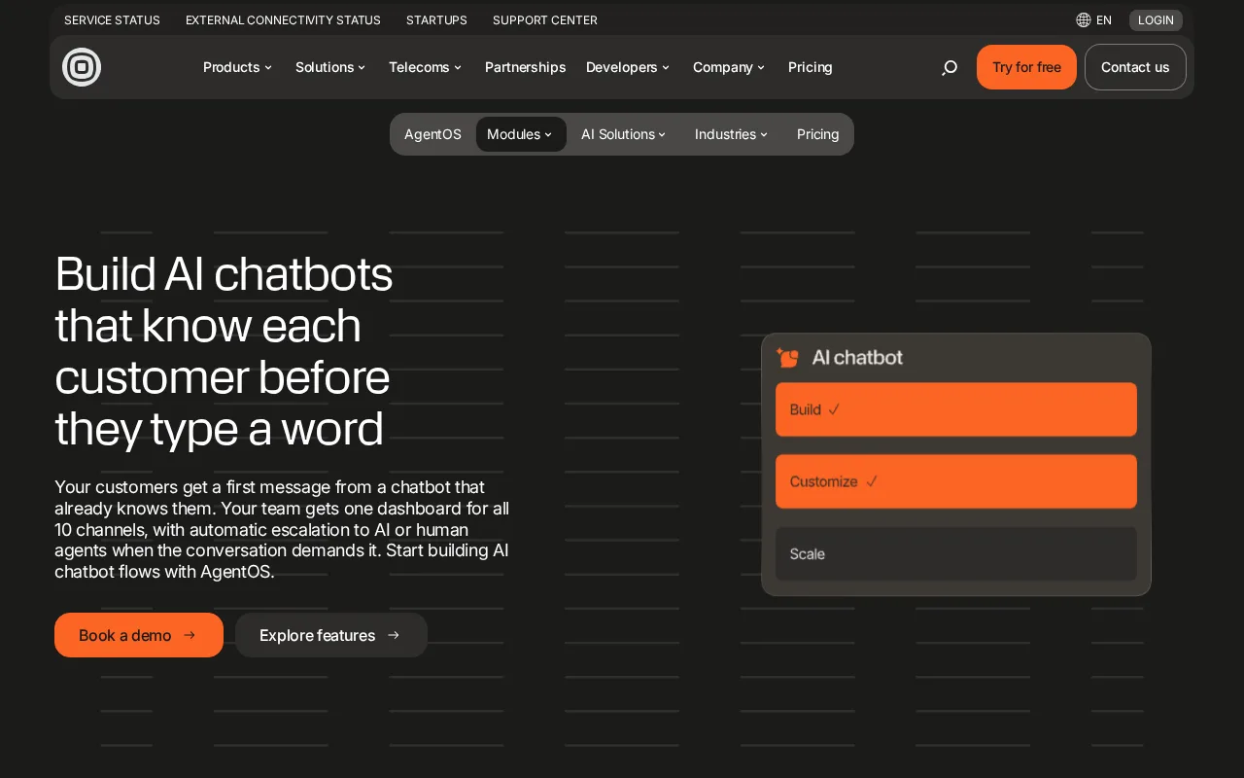Open the Industries dropdown
1244x778 pixels.
731,134
